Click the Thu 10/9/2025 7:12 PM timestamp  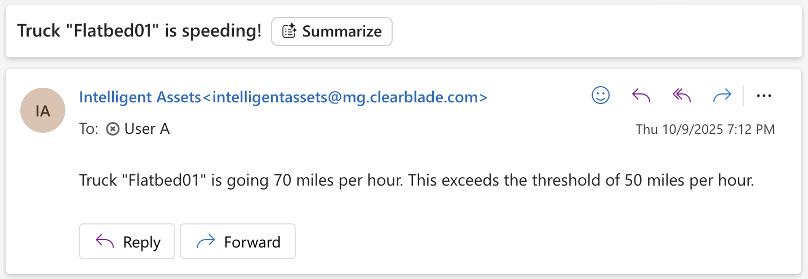tap(705, 129)
